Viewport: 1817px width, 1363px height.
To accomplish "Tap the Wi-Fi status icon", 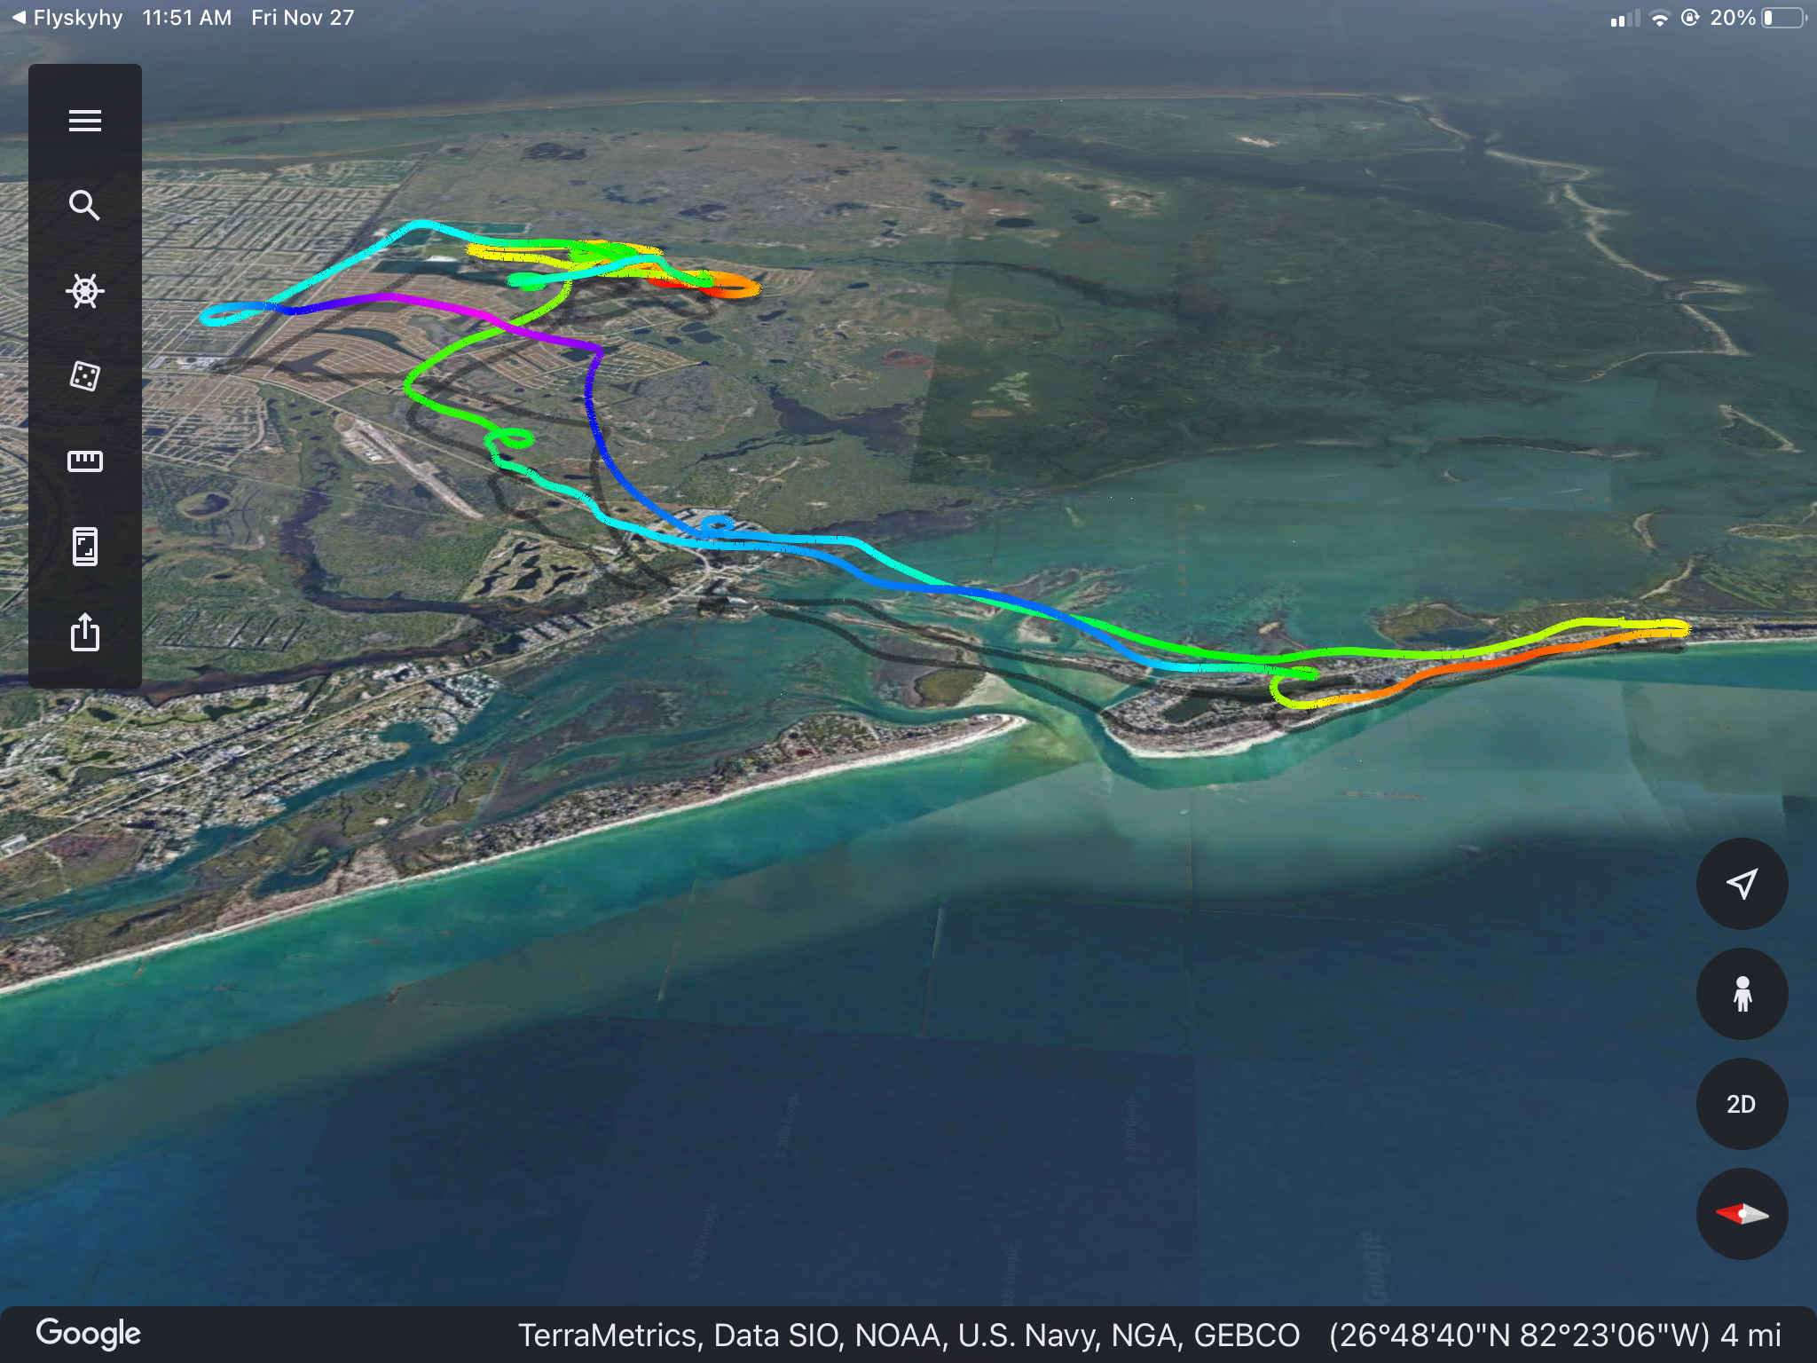I will [1659, 19].
